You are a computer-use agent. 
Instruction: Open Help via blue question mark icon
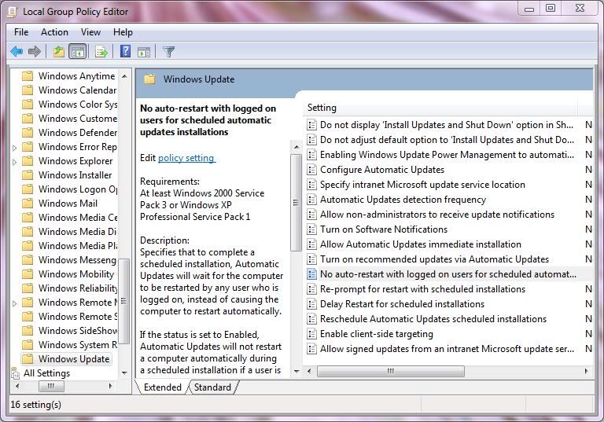[125, 52]
